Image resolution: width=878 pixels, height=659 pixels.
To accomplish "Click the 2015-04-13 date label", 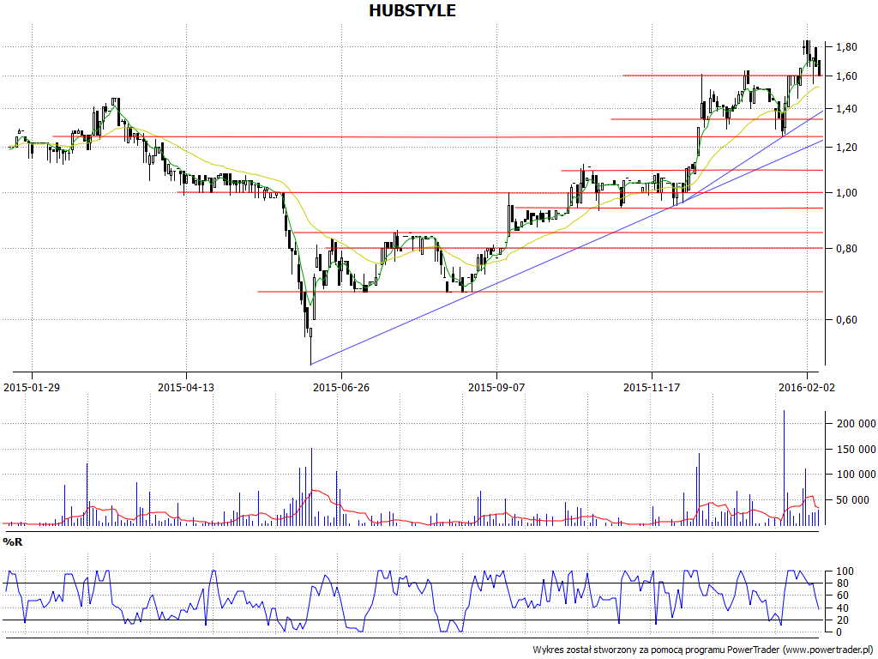I will tap(186, 387).
